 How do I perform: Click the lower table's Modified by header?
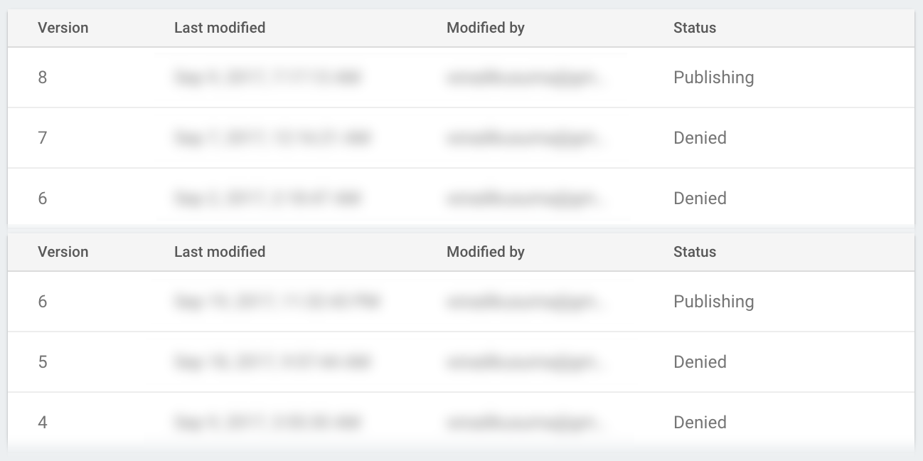click(486, 252)
